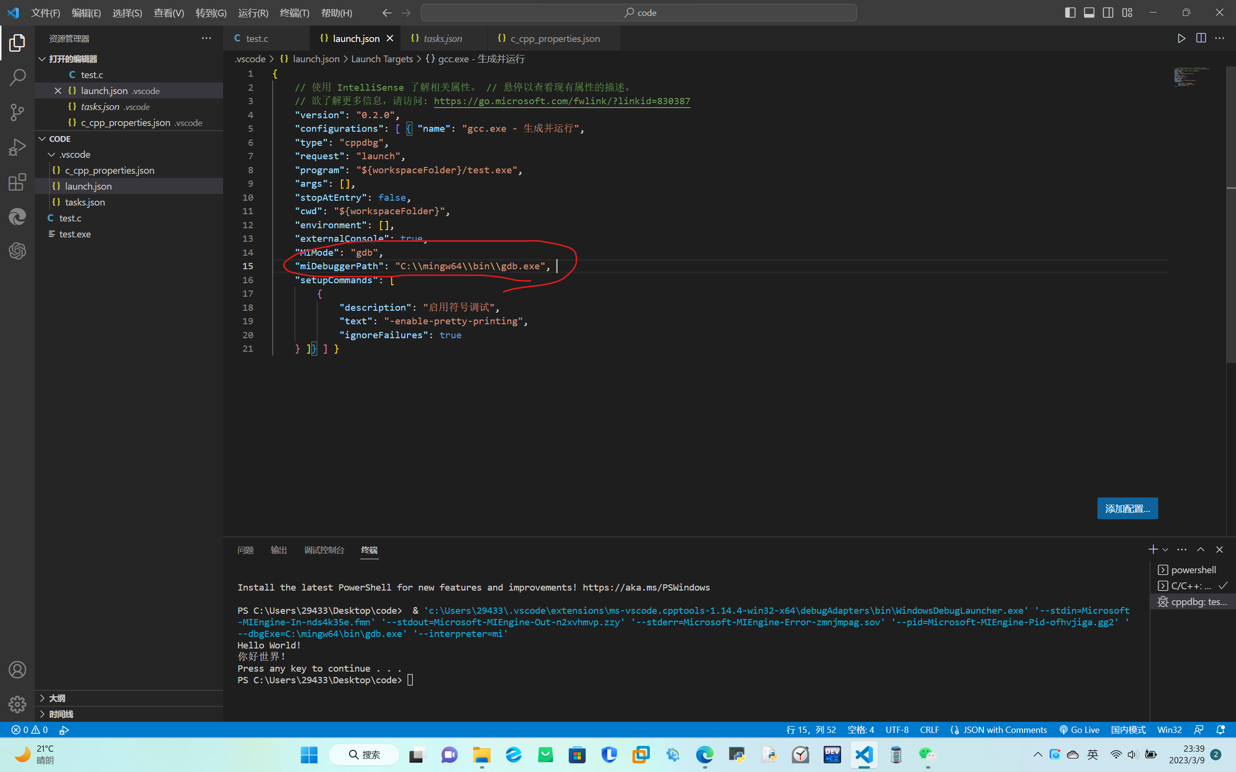Open the 编辑(E) menu
The width and height of the screenshot is (1236, 772).
pos(86,13)
